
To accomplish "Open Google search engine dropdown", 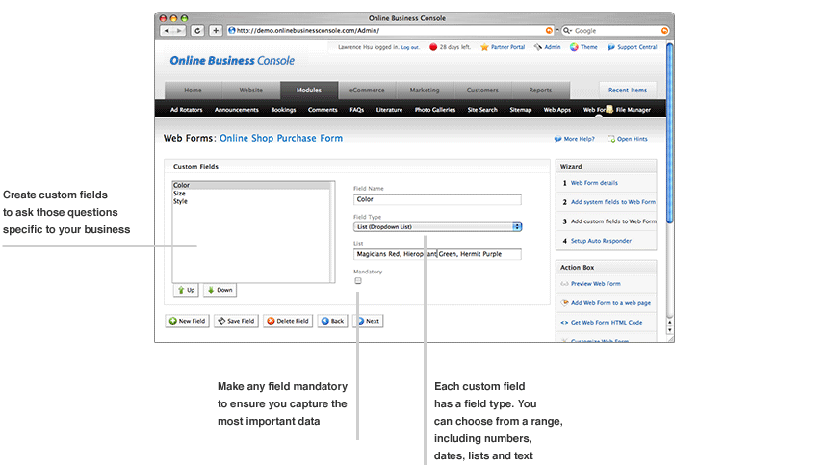I will tap(566, 31).
